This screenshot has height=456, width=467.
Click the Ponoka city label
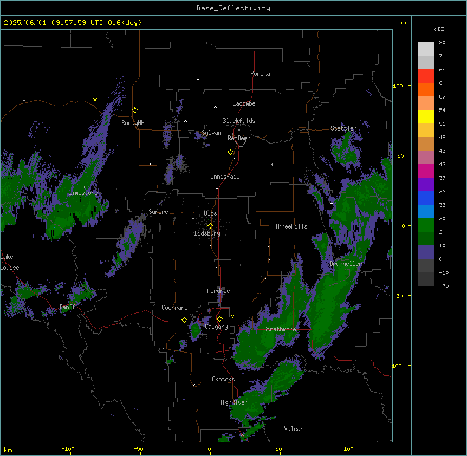[x=260, y=74]
